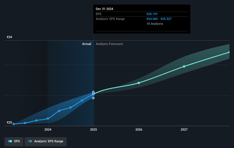This screenshot has height=148, width=234.
Task: Click the Analysts Forecasts label
Action: [x=109, y=44]
